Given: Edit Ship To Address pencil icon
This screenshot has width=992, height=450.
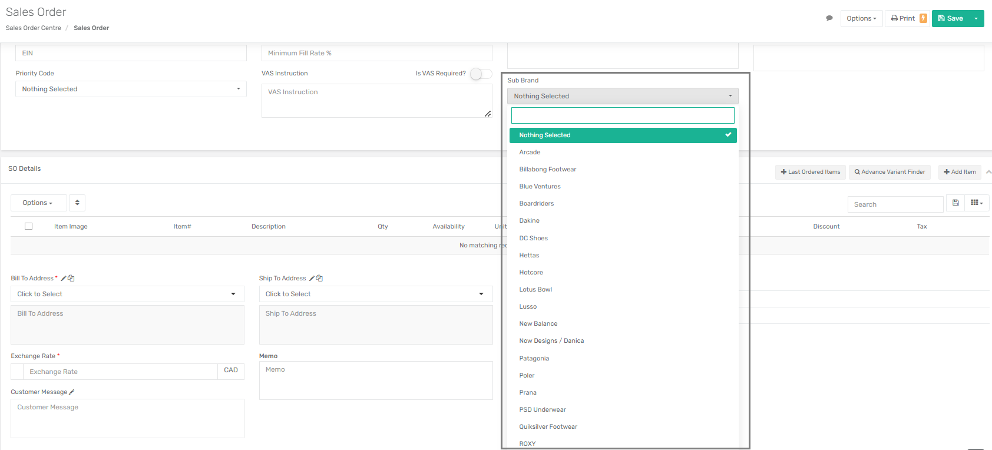Looking at the screenshot, I should click(x=312, y=278).
